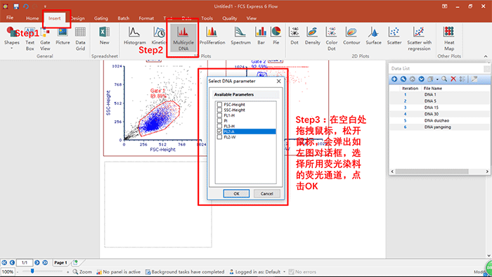The height and width of the screenshot is (277, 492).
Task: Adjust the zoom slider in status bar
Action: click(x=32, y=271)
